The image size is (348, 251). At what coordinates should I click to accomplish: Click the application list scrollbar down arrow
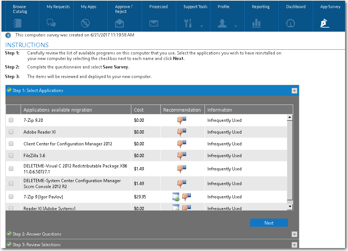pyautogui.click(x=290, y=207)
